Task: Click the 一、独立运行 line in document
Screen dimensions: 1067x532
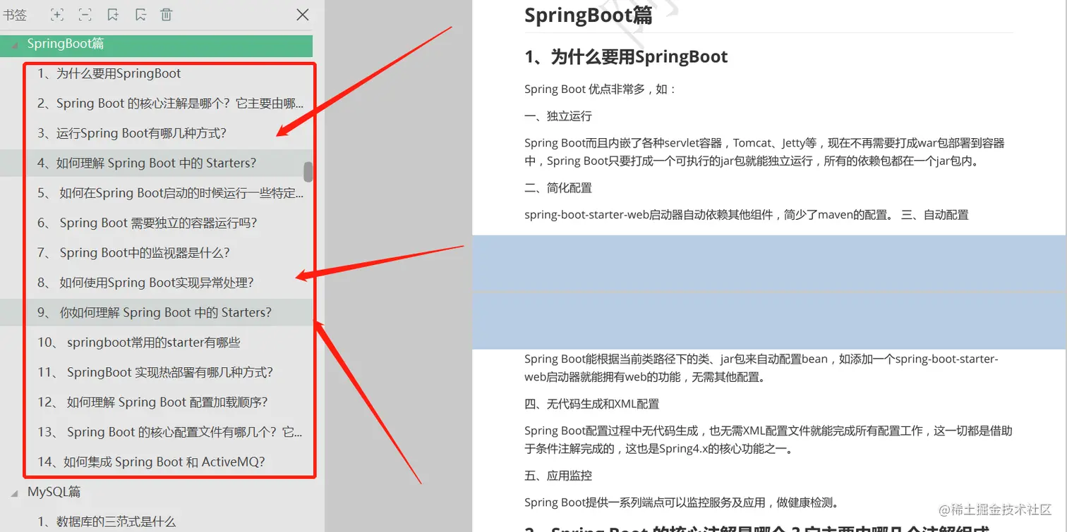Action: (x=558, y=116)
